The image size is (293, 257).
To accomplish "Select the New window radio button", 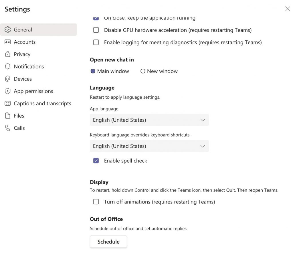I will (x=143, y=71).
